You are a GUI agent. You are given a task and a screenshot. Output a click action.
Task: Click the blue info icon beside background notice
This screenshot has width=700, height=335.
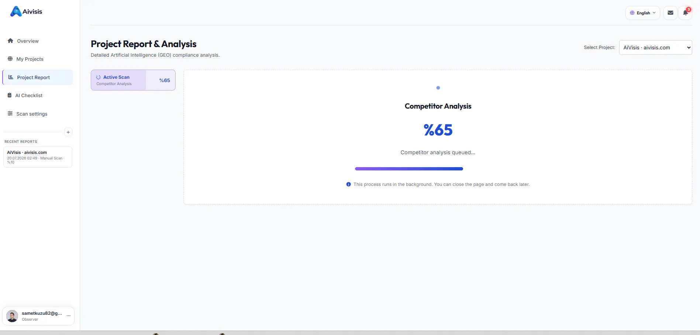pos(348,184)
